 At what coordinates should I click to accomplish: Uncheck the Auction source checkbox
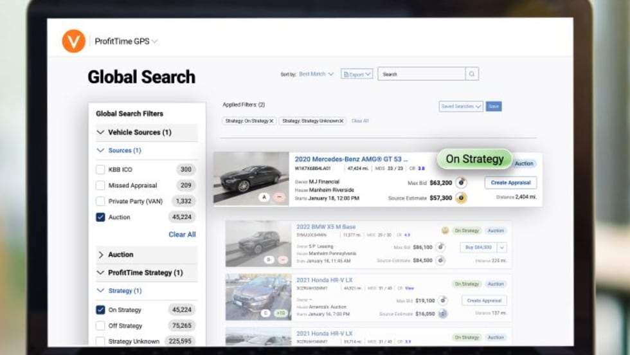pos(100,217)
